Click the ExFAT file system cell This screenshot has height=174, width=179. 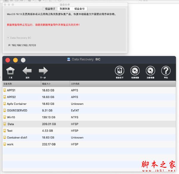coord(75,111)
